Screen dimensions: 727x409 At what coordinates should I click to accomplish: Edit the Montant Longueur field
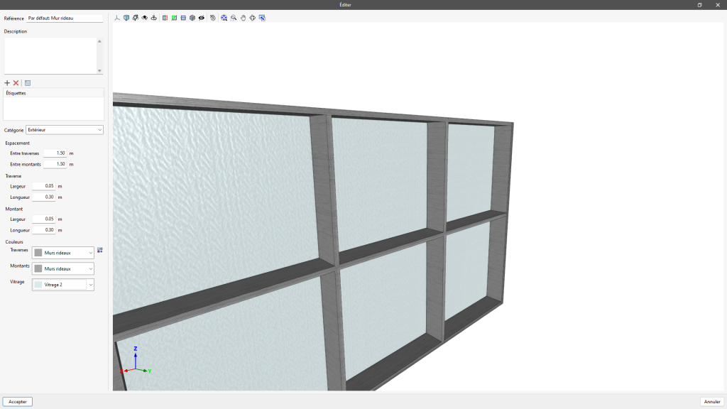44,230
